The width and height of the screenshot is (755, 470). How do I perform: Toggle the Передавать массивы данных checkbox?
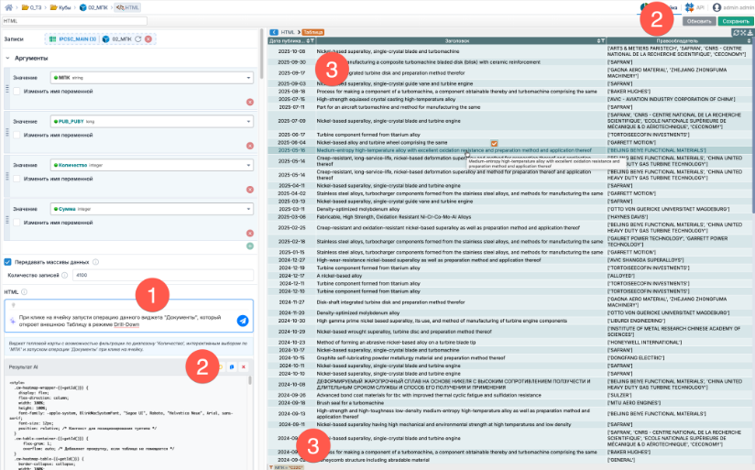8,261
